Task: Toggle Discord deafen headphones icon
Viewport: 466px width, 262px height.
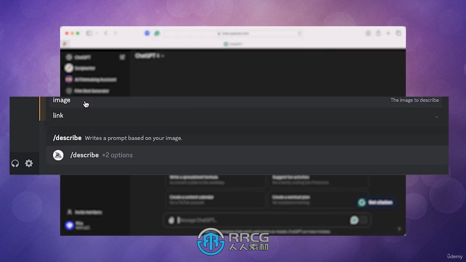Action: point(15,163)
